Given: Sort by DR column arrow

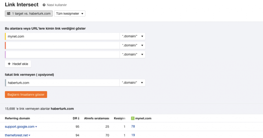Looking at the screenshot, I should pos(79,118).
